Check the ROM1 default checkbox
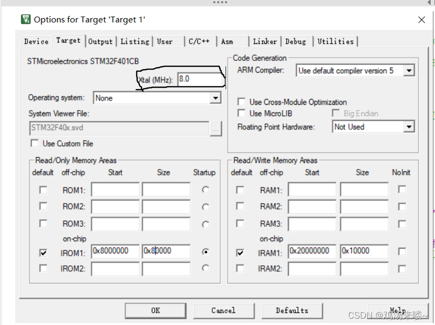 (x=43, y=190)
